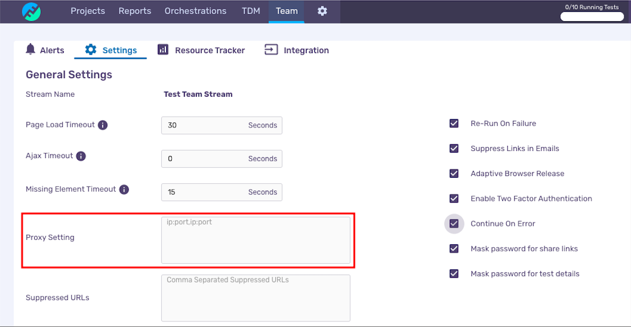
Task: Switch to the Integration tab
Action: [296, 50]
